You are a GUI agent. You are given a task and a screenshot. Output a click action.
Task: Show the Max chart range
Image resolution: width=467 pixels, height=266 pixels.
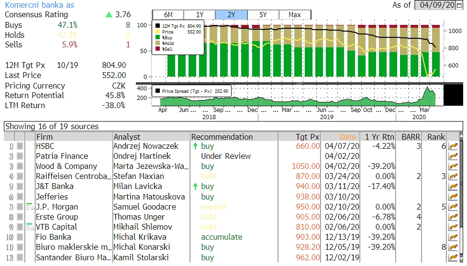tap(295, 15)
